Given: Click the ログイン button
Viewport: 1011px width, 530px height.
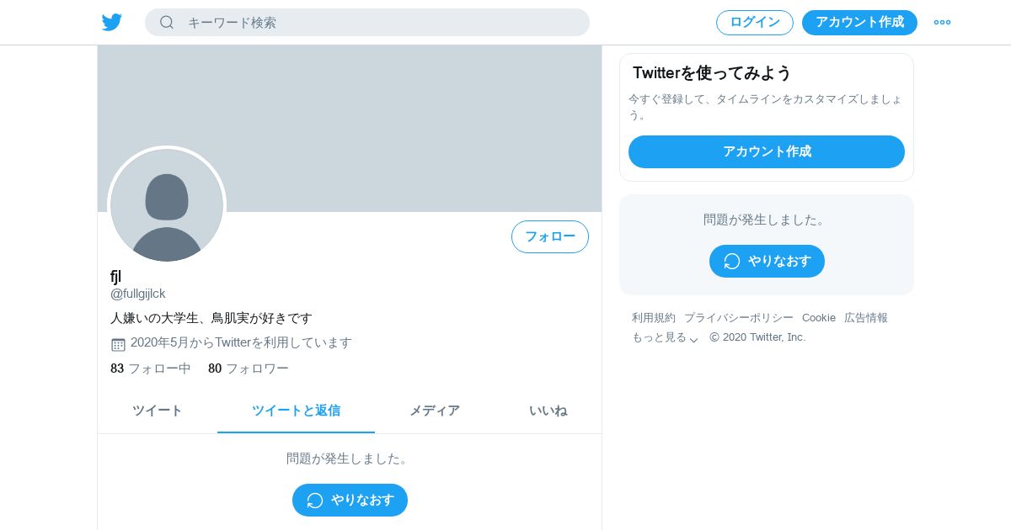Looking at the screenshot, I should coord(755,23).
